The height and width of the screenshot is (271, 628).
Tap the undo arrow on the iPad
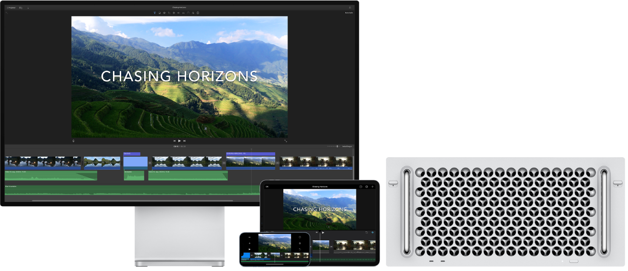pyautogui.click(x=366, y=233)
